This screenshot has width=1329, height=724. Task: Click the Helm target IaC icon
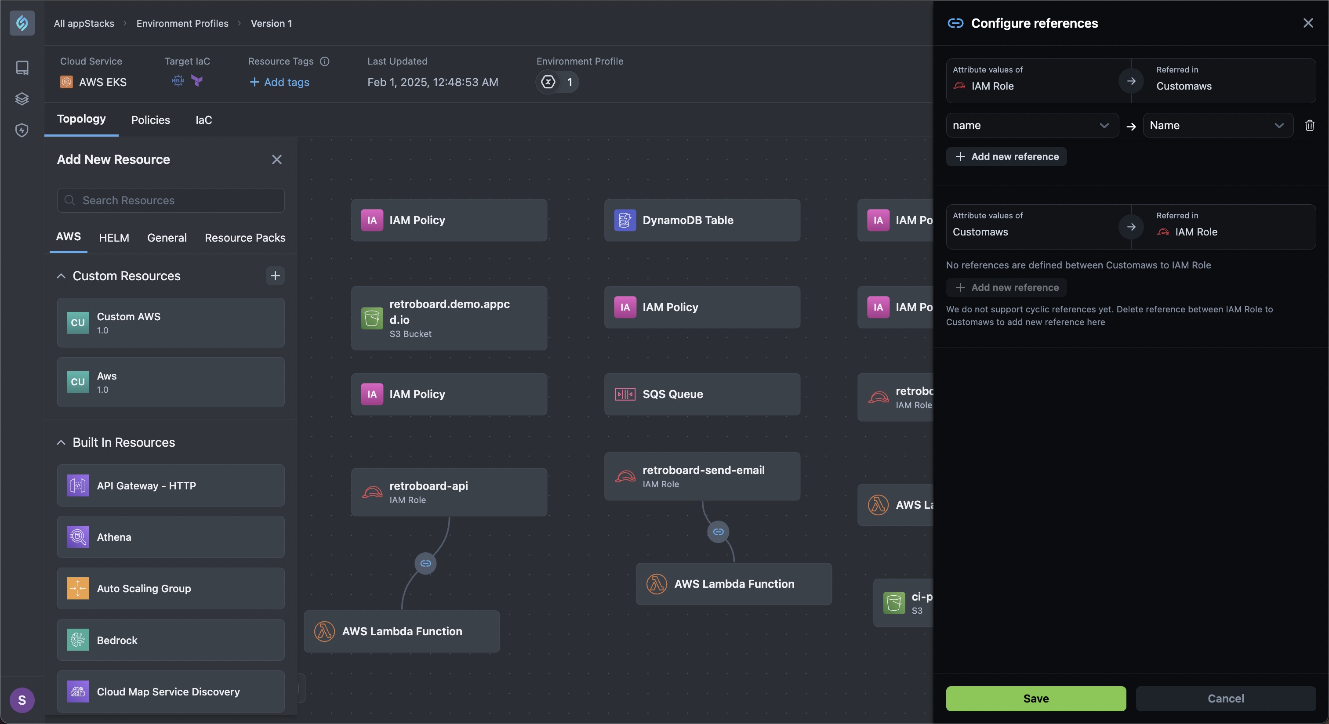point(178,80)
